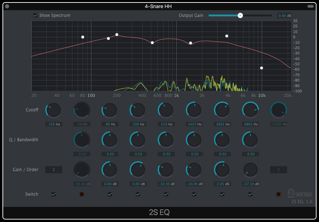The image size is (319, 222).
Task: Select the 2.05 dB gain value field
Action: coord(222,184)
